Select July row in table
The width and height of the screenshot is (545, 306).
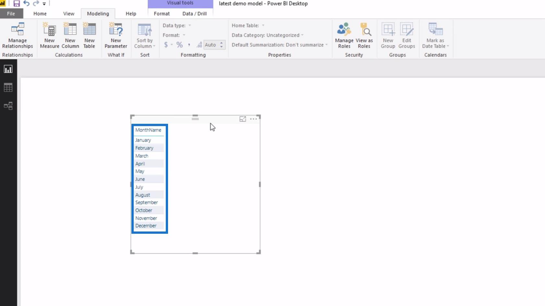[149, 187]
